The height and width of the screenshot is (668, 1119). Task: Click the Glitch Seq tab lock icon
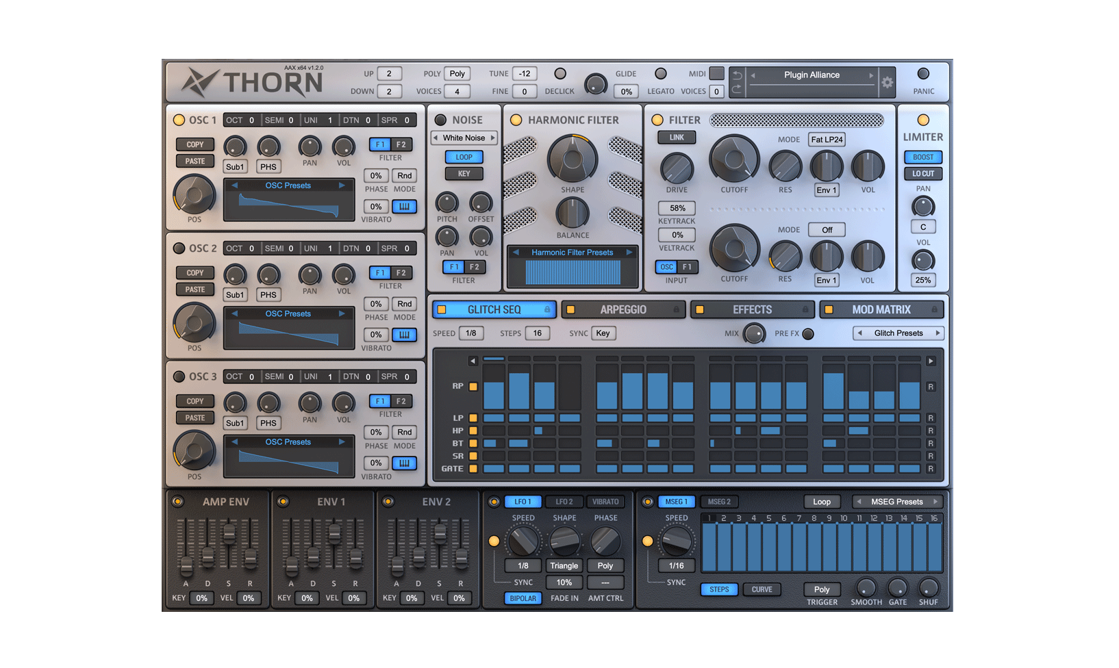tap(547, 310)
